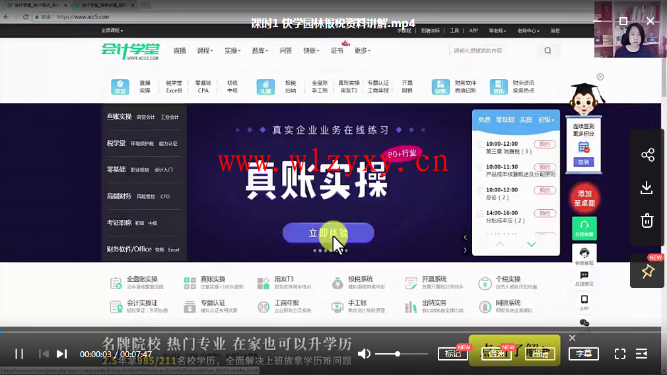This screenshot has width=667, height=375.
Task: Skip to the next video
Action: tap(62, 354)
